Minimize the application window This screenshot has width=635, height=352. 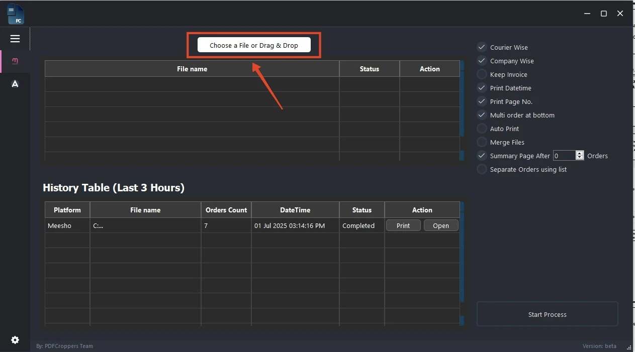coord(587,14)
